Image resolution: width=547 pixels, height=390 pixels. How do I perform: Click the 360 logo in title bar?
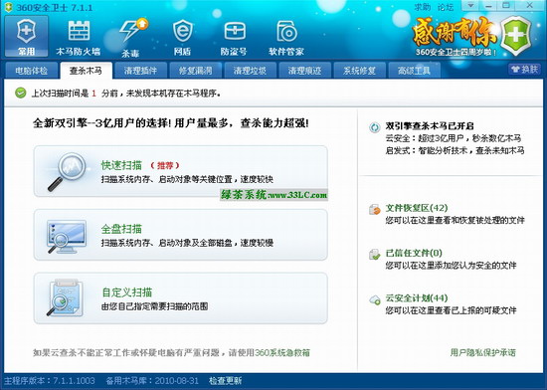tap(8, 7)
